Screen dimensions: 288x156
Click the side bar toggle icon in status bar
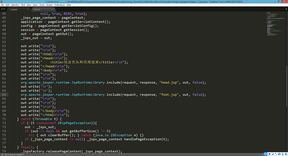pos(2,155)
